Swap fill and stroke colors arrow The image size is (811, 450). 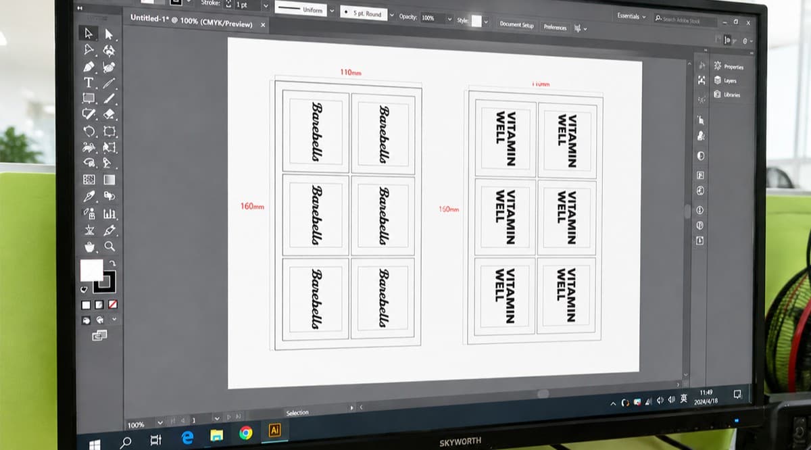[x=113, y=264]
